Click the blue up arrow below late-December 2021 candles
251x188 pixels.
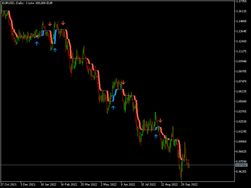37,43
